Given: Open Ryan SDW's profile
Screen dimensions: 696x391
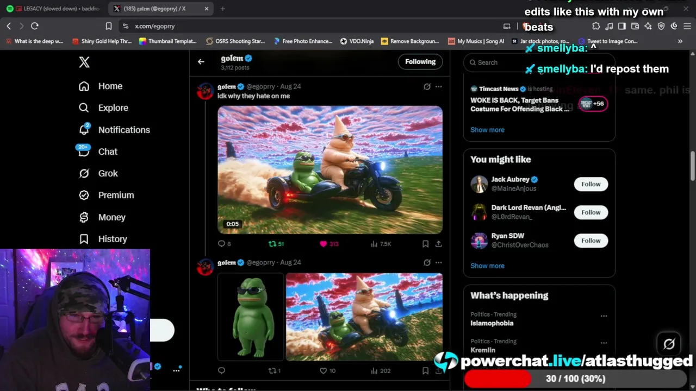Looking at the screenshot, I should 508,236.
